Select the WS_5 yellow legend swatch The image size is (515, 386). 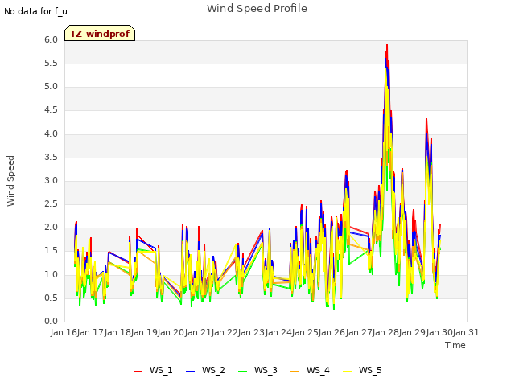[x=347, y=371]
